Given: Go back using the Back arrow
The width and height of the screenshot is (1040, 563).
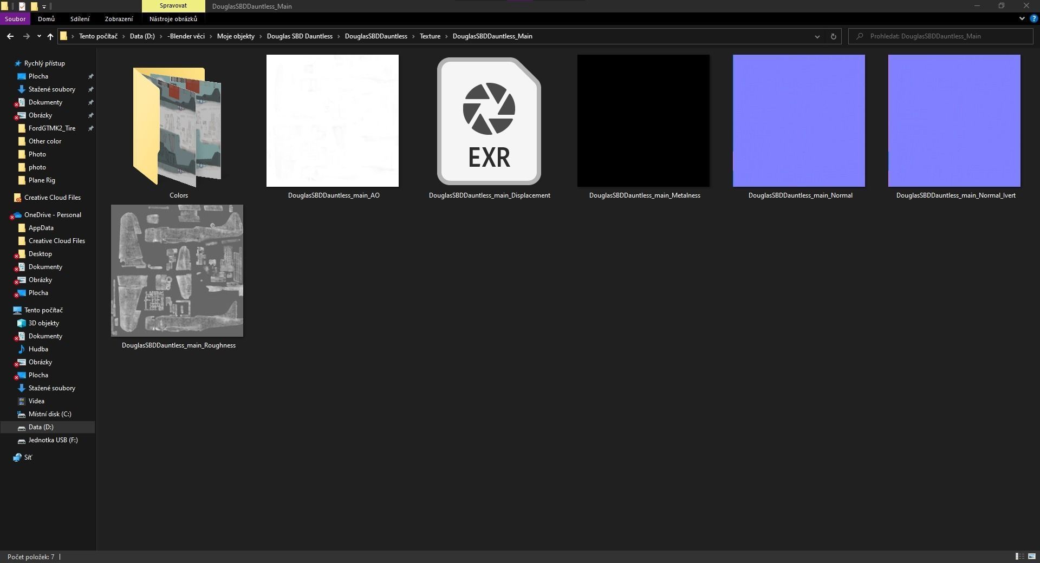Looking at the screenshot, I should 10,36.
